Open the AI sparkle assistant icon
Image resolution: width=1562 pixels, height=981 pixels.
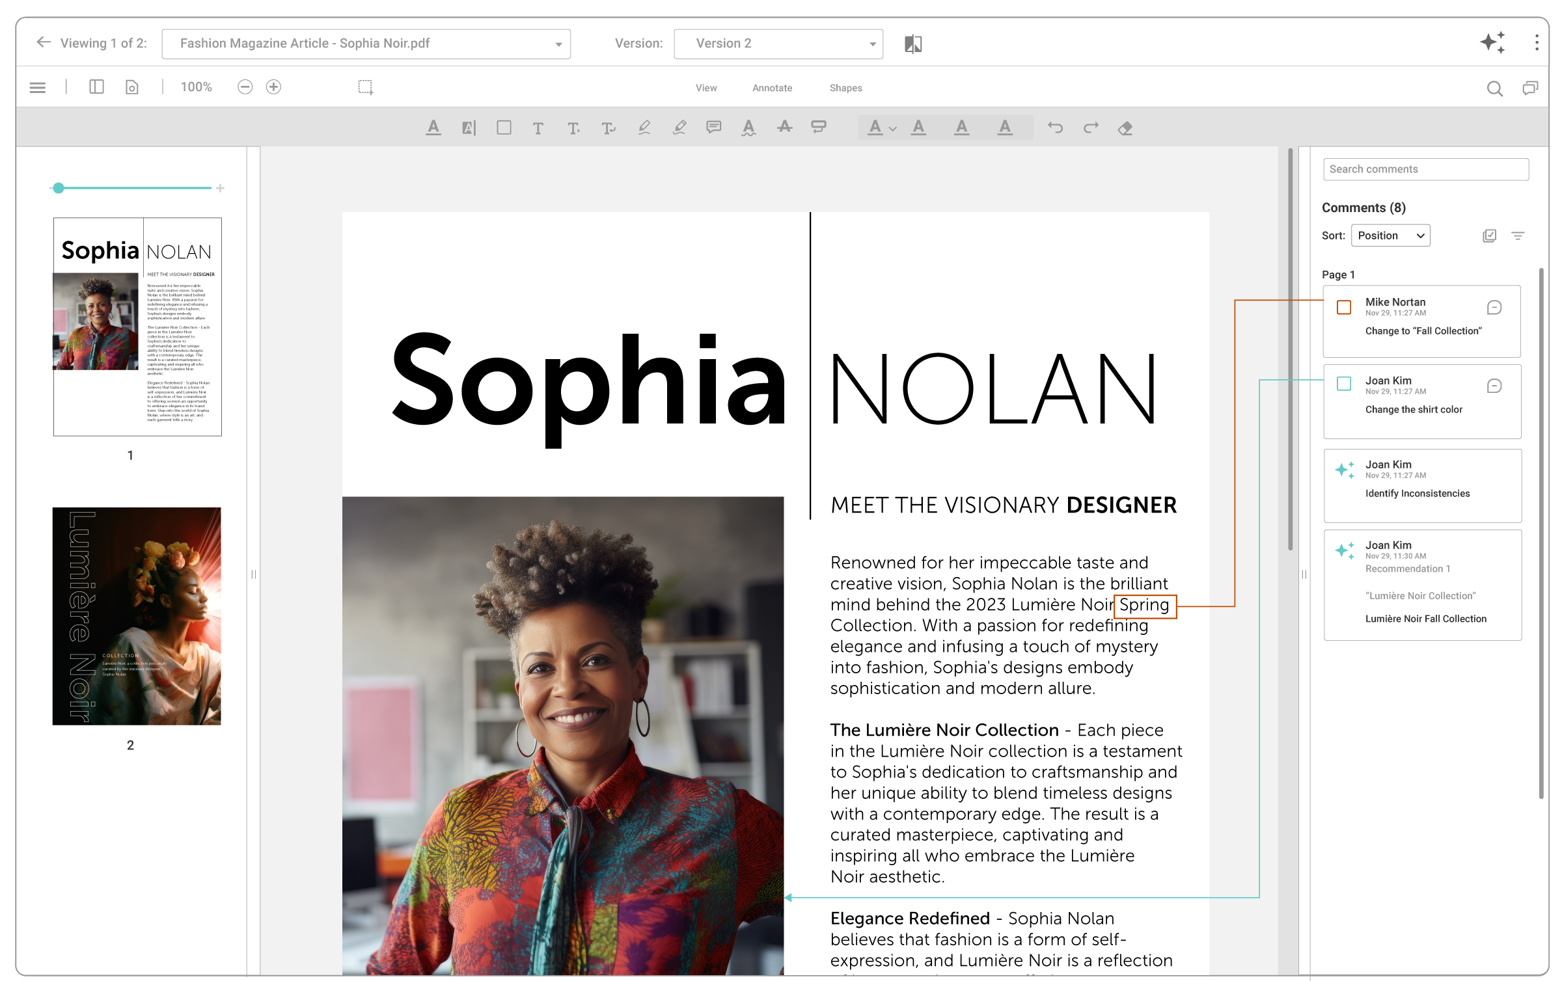coord(1492,43)
